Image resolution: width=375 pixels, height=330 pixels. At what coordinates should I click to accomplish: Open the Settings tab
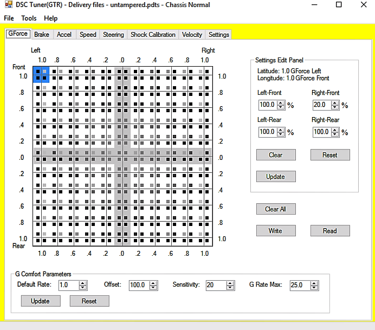(x=218, y=35)
